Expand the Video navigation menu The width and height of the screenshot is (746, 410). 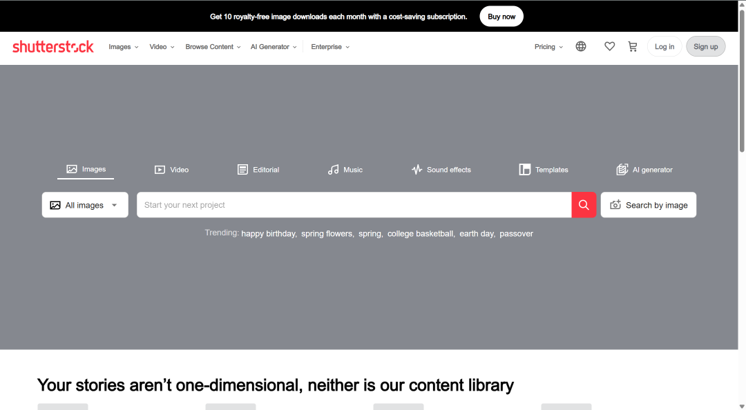(x=162, y=47)
